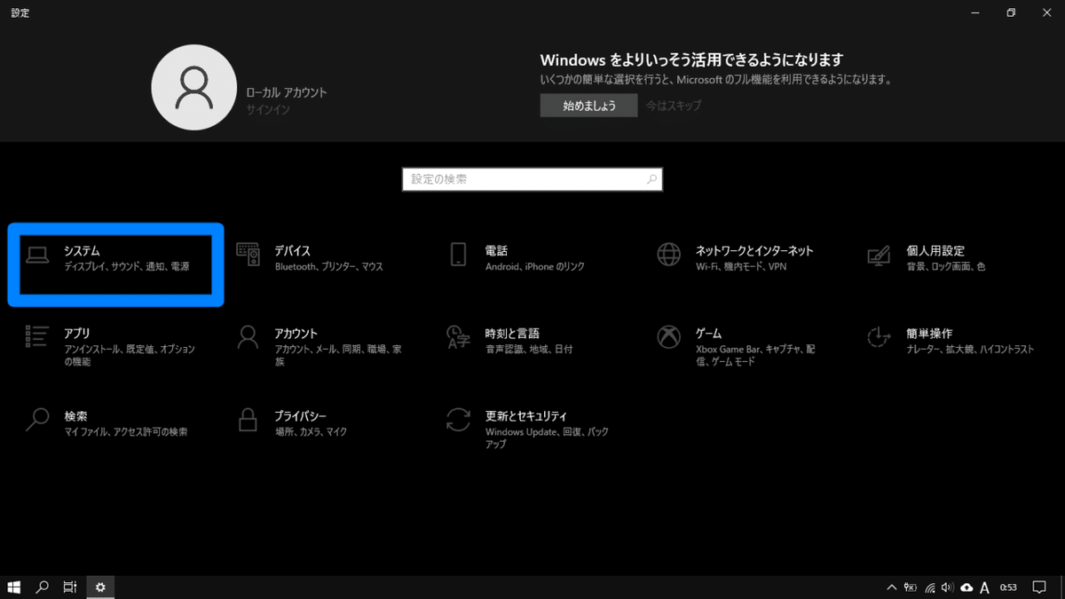Open 時刻と言語 clock icon
The image size is (1065, 599).
(458, 338)
